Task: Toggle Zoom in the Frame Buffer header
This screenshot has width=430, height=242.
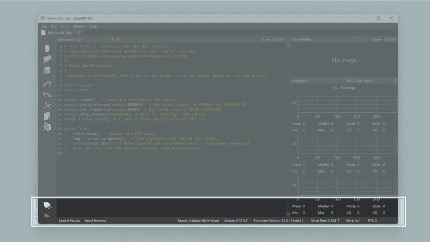Action: tap(376, 40)
